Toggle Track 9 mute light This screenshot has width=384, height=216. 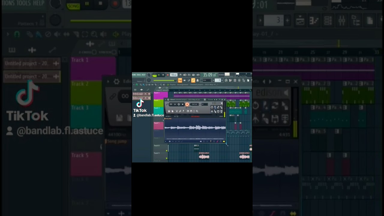167,158
